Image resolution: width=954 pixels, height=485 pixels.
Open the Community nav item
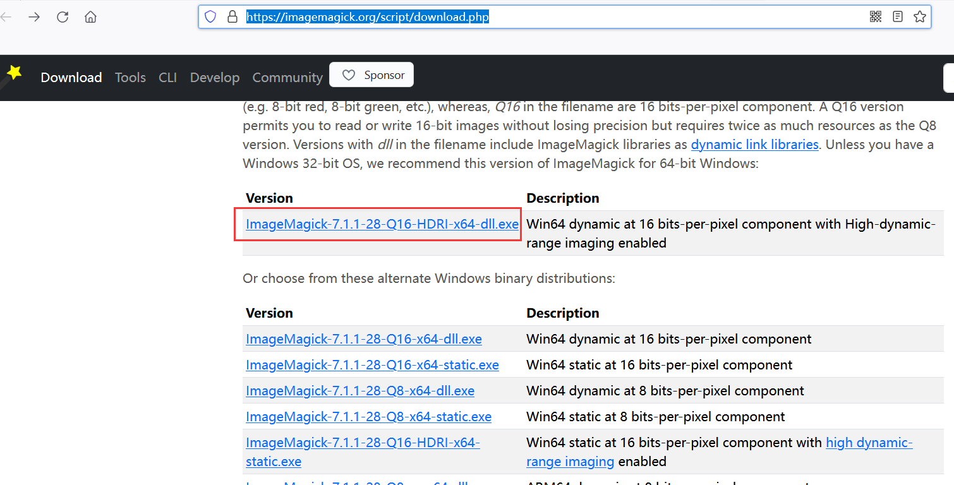[x=287, y=78]
